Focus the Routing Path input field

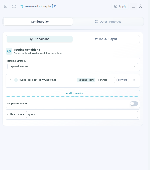106,80
